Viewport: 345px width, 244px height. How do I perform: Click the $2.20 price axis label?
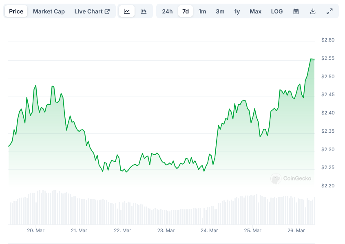(x=328, y=185)
